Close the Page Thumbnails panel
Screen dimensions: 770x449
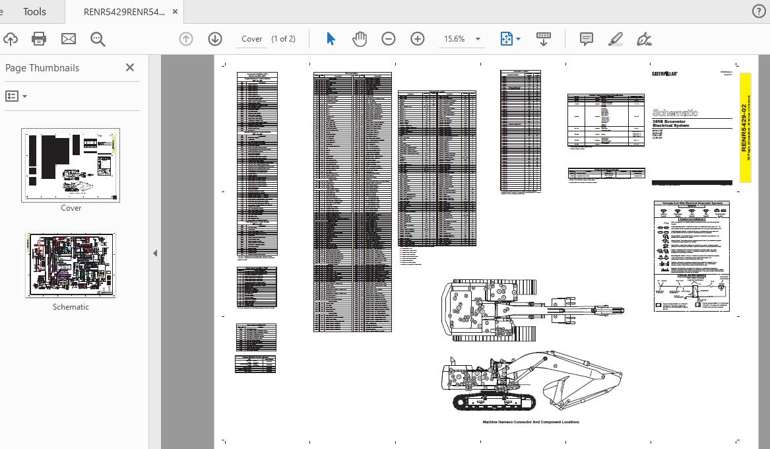(129, 67)
